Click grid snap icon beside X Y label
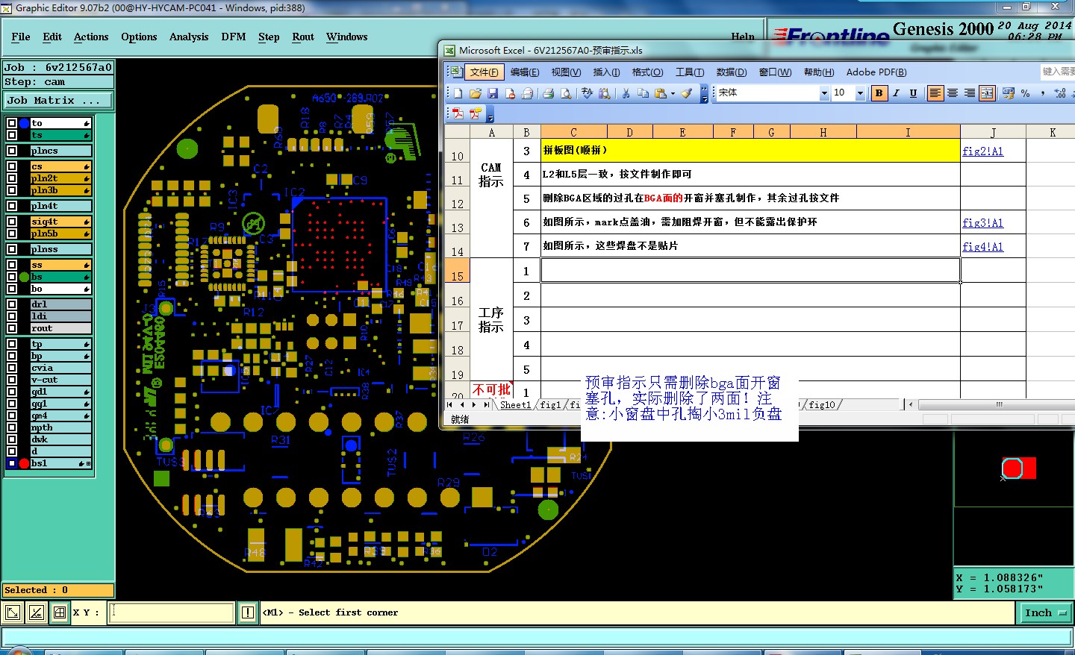The image size is (1075, 655). click(x=60, y=612)
